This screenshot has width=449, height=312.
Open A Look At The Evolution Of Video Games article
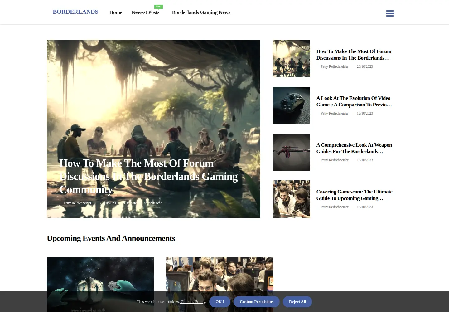tap(354, 101)
